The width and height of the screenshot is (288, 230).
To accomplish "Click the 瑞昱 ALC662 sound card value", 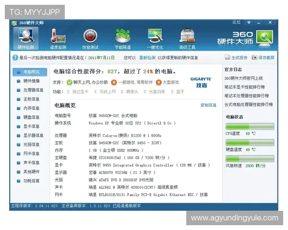I will pos(133,187).
